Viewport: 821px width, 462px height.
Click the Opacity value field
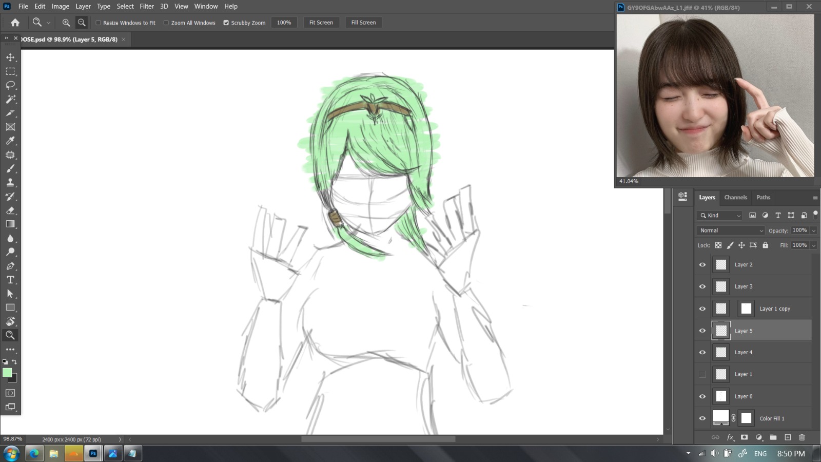click(x=799, y=230)
